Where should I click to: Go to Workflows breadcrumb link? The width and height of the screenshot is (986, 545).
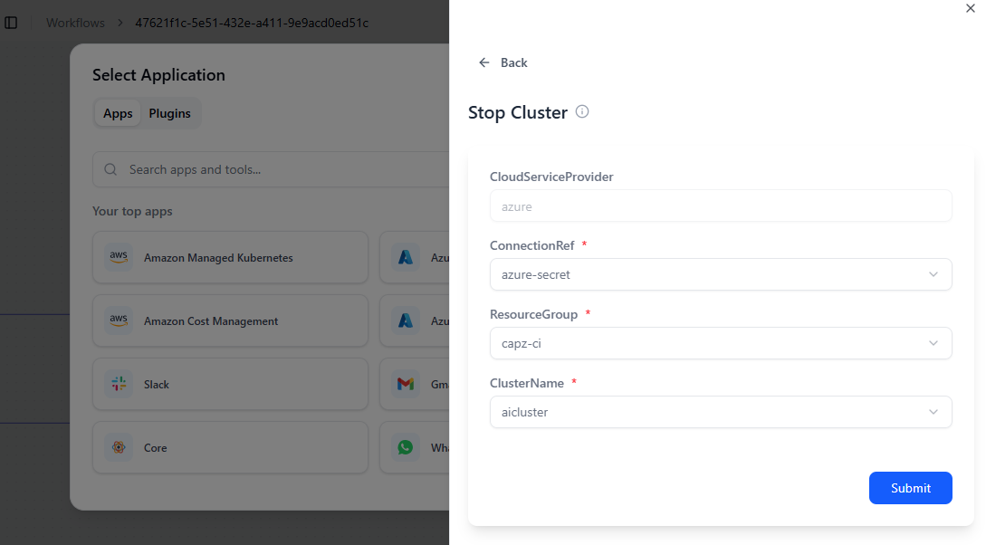(75, 23)
